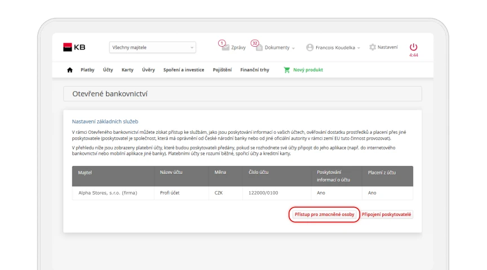The height and width of the screenshot is (270, 487).
Task: Click the user avatar icon
Action: point(309,47)
